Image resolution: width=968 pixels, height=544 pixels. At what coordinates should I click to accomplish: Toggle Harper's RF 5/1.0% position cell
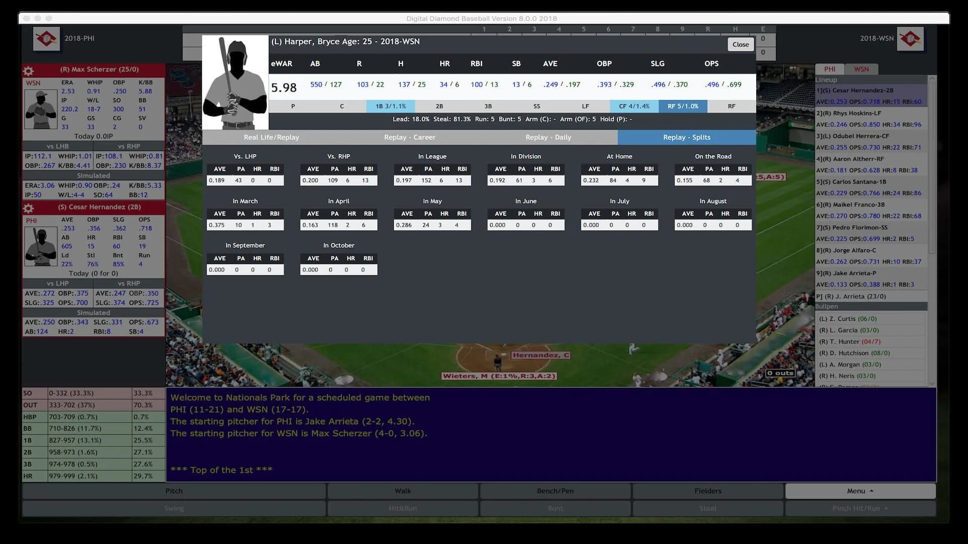(x=683, y=106)
